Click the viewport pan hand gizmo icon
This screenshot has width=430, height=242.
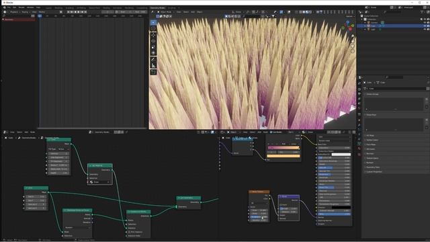tap(352, 41)
